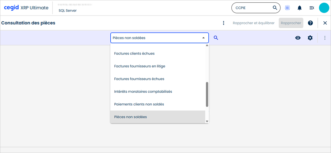The width and height of the screenshot is (331, 153).
Task: Choose Factures fournisseurs échues from list
Action: click(x=139, y=79)
